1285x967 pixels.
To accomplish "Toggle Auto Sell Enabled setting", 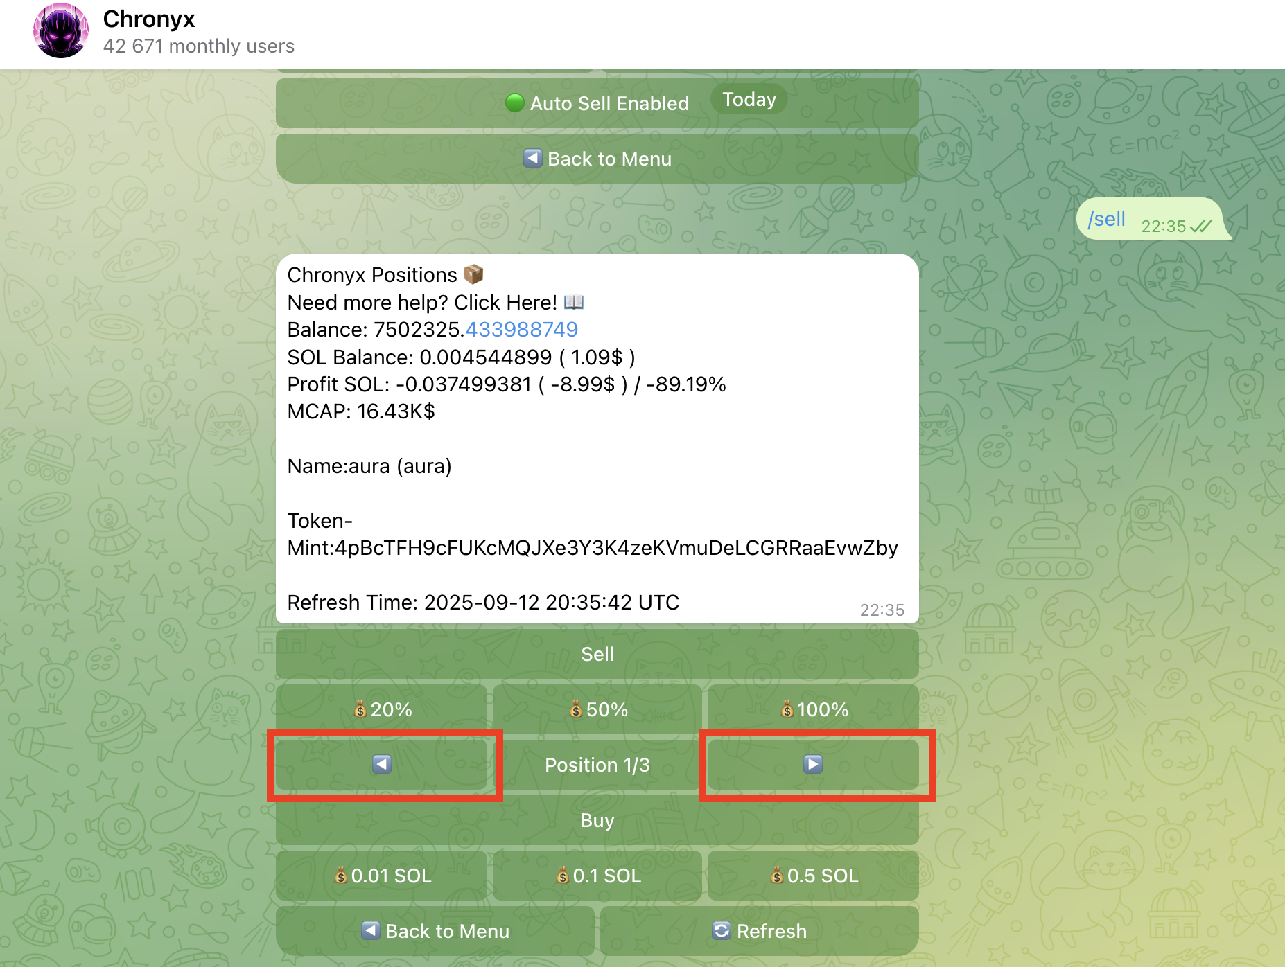I will [x=597, y=103].
